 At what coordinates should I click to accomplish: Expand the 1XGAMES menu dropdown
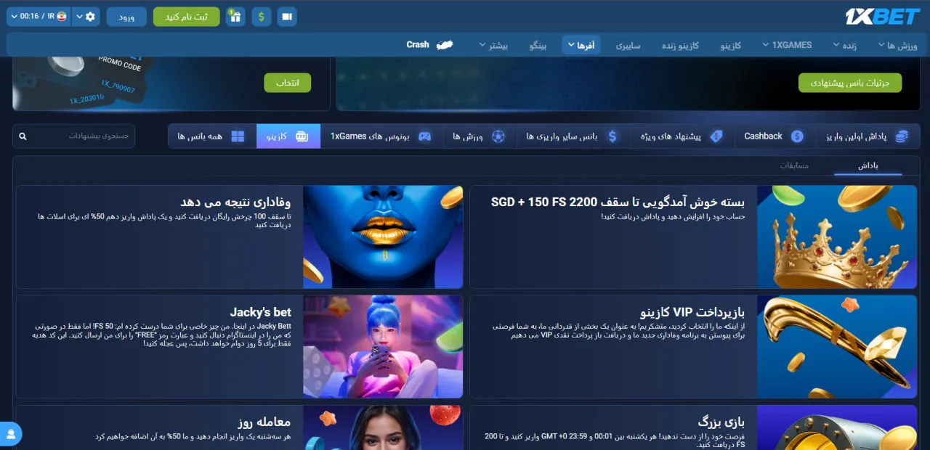click(x=786, y=45)
